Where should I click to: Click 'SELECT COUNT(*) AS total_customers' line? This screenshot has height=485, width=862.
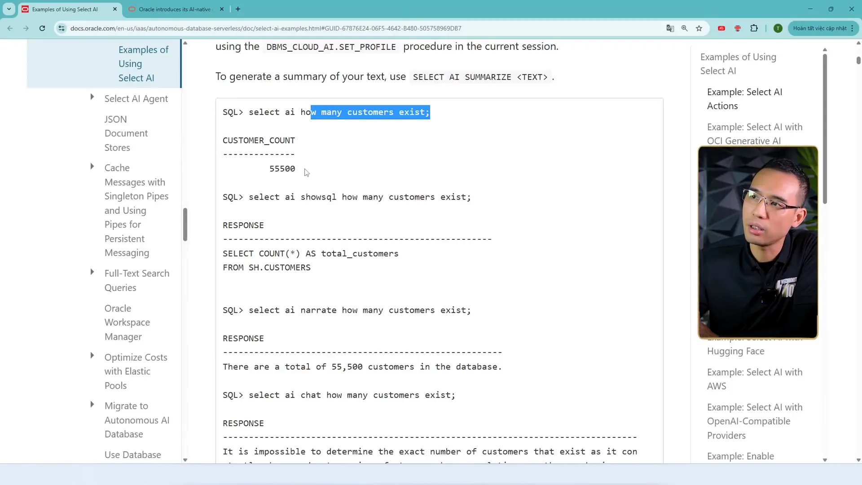pyautogui.click(x=310, y=254)
